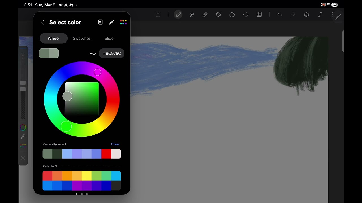Select the lasso selection tool
This screenshot has height=203, width=362.
[232, 14]
